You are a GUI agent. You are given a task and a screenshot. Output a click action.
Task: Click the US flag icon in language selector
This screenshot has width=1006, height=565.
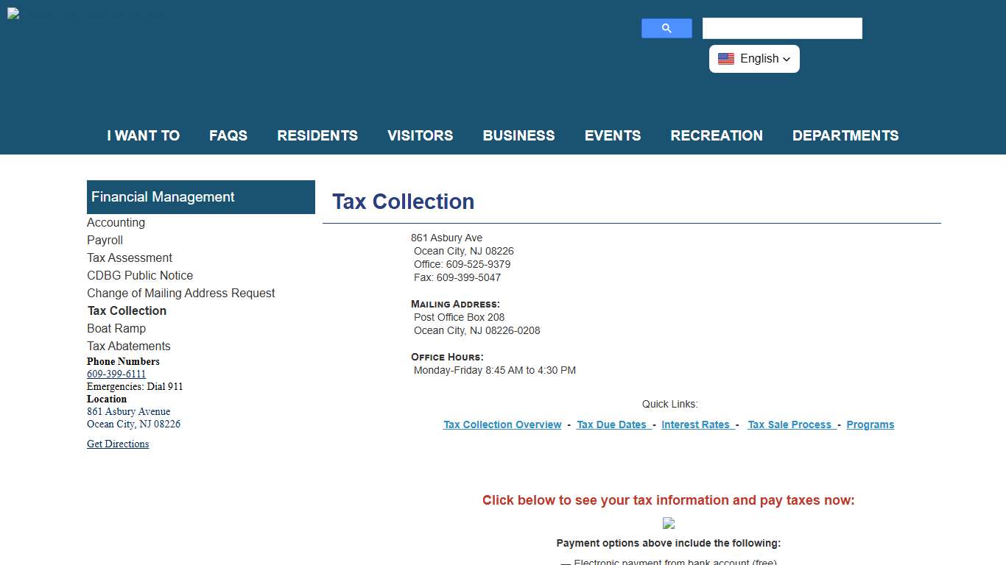click(726, 58)
